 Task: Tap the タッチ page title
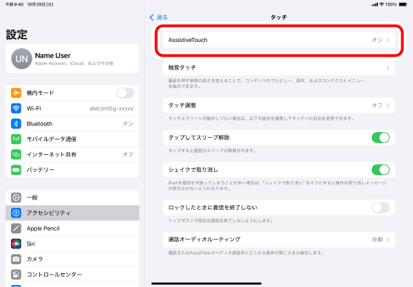(x=279, y=17)
